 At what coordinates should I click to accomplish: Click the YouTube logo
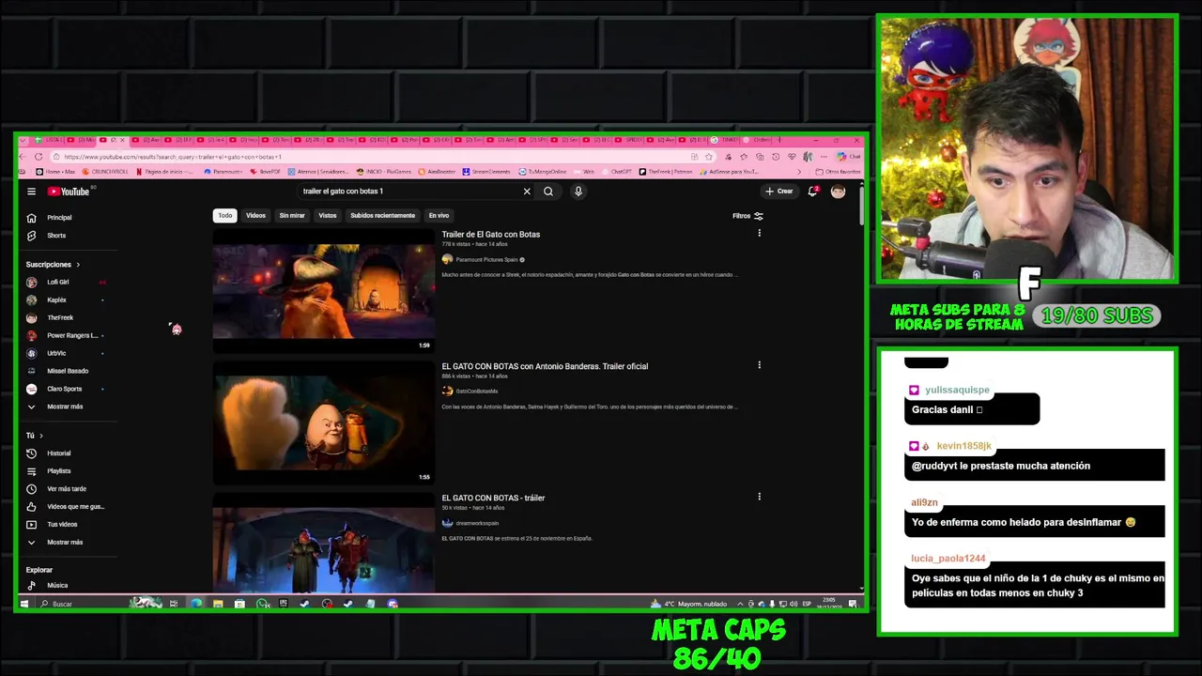click(x=69, y=192)
